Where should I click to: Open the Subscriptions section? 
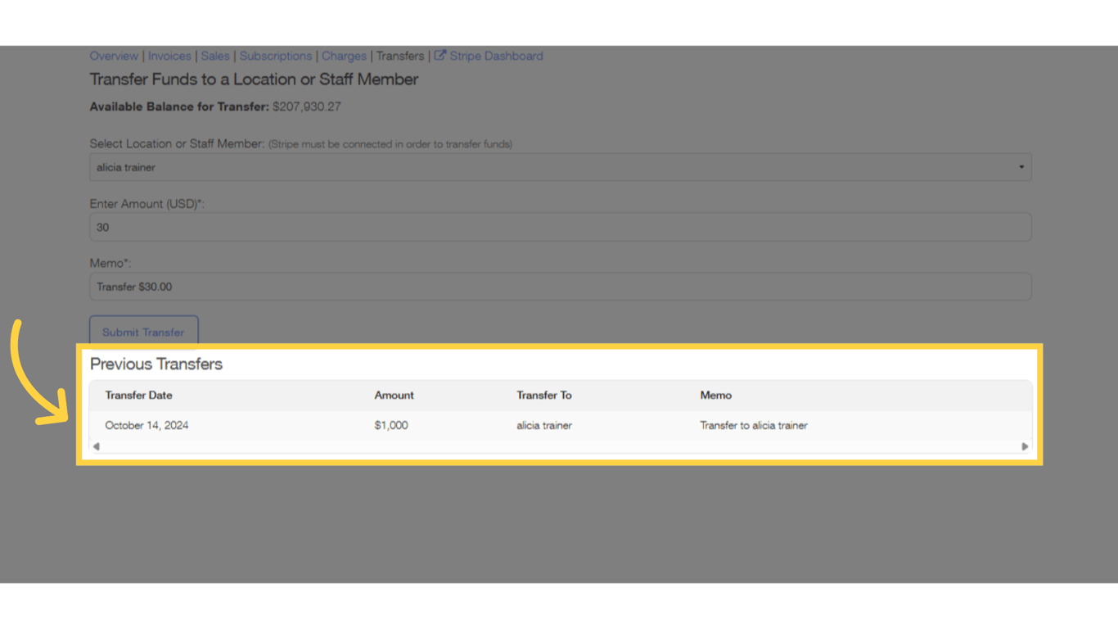275,56
